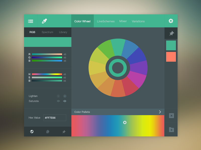Open the hamburger list menu
Viewport: 201px width, 150px height.
(x=31, y=21)
